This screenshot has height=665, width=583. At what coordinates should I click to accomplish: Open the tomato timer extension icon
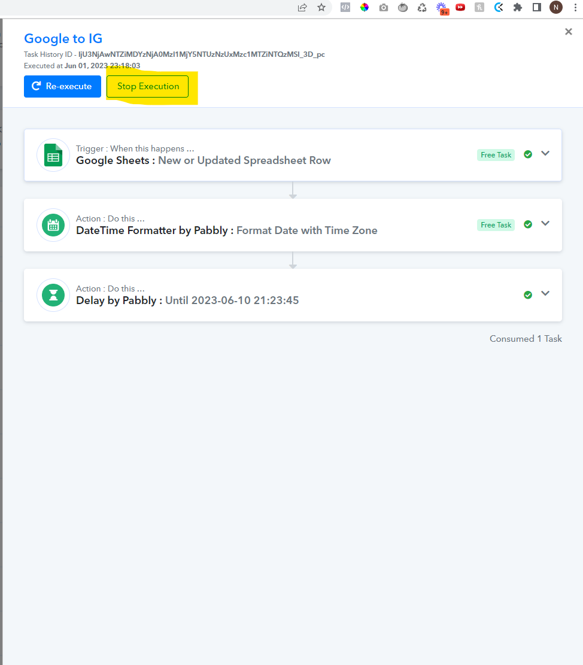(403, 7)
